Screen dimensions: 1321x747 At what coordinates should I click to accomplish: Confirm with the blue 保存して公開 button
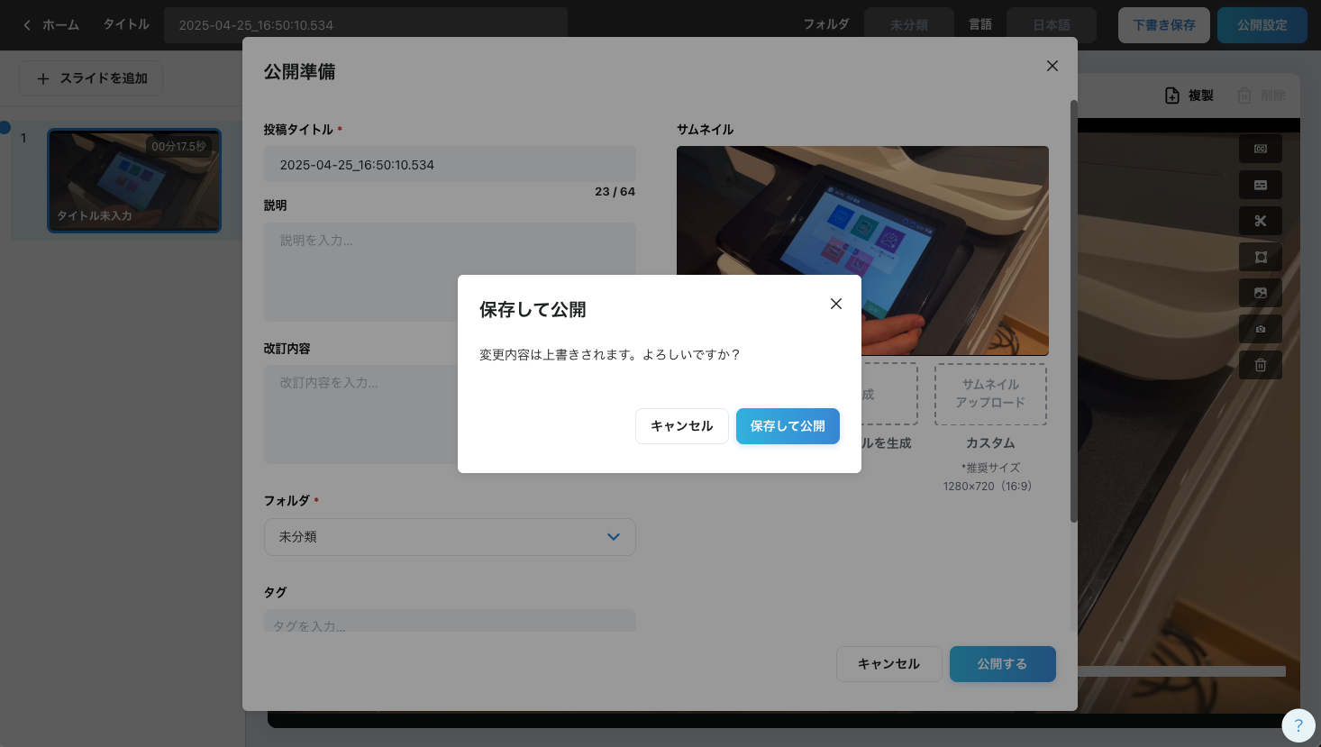click(x=788, y=426)
